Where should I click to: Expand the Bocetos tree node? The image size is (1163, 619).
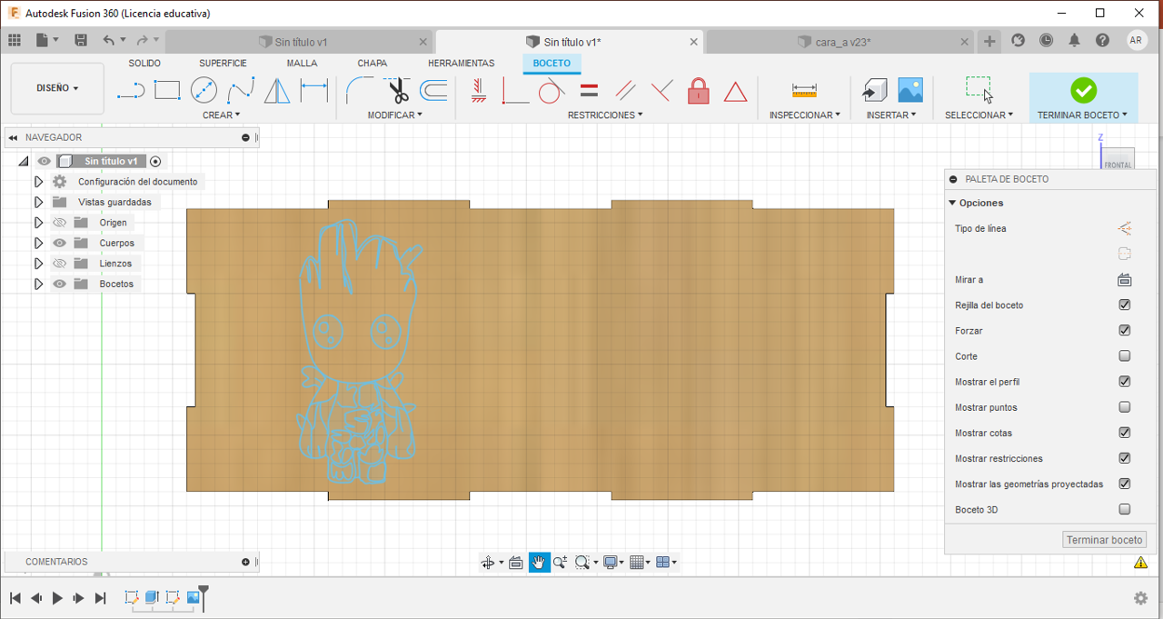(x=38, y=284)
